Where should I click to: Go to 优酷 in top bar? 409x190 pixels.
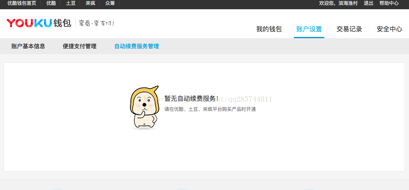[x=51, y=3]
